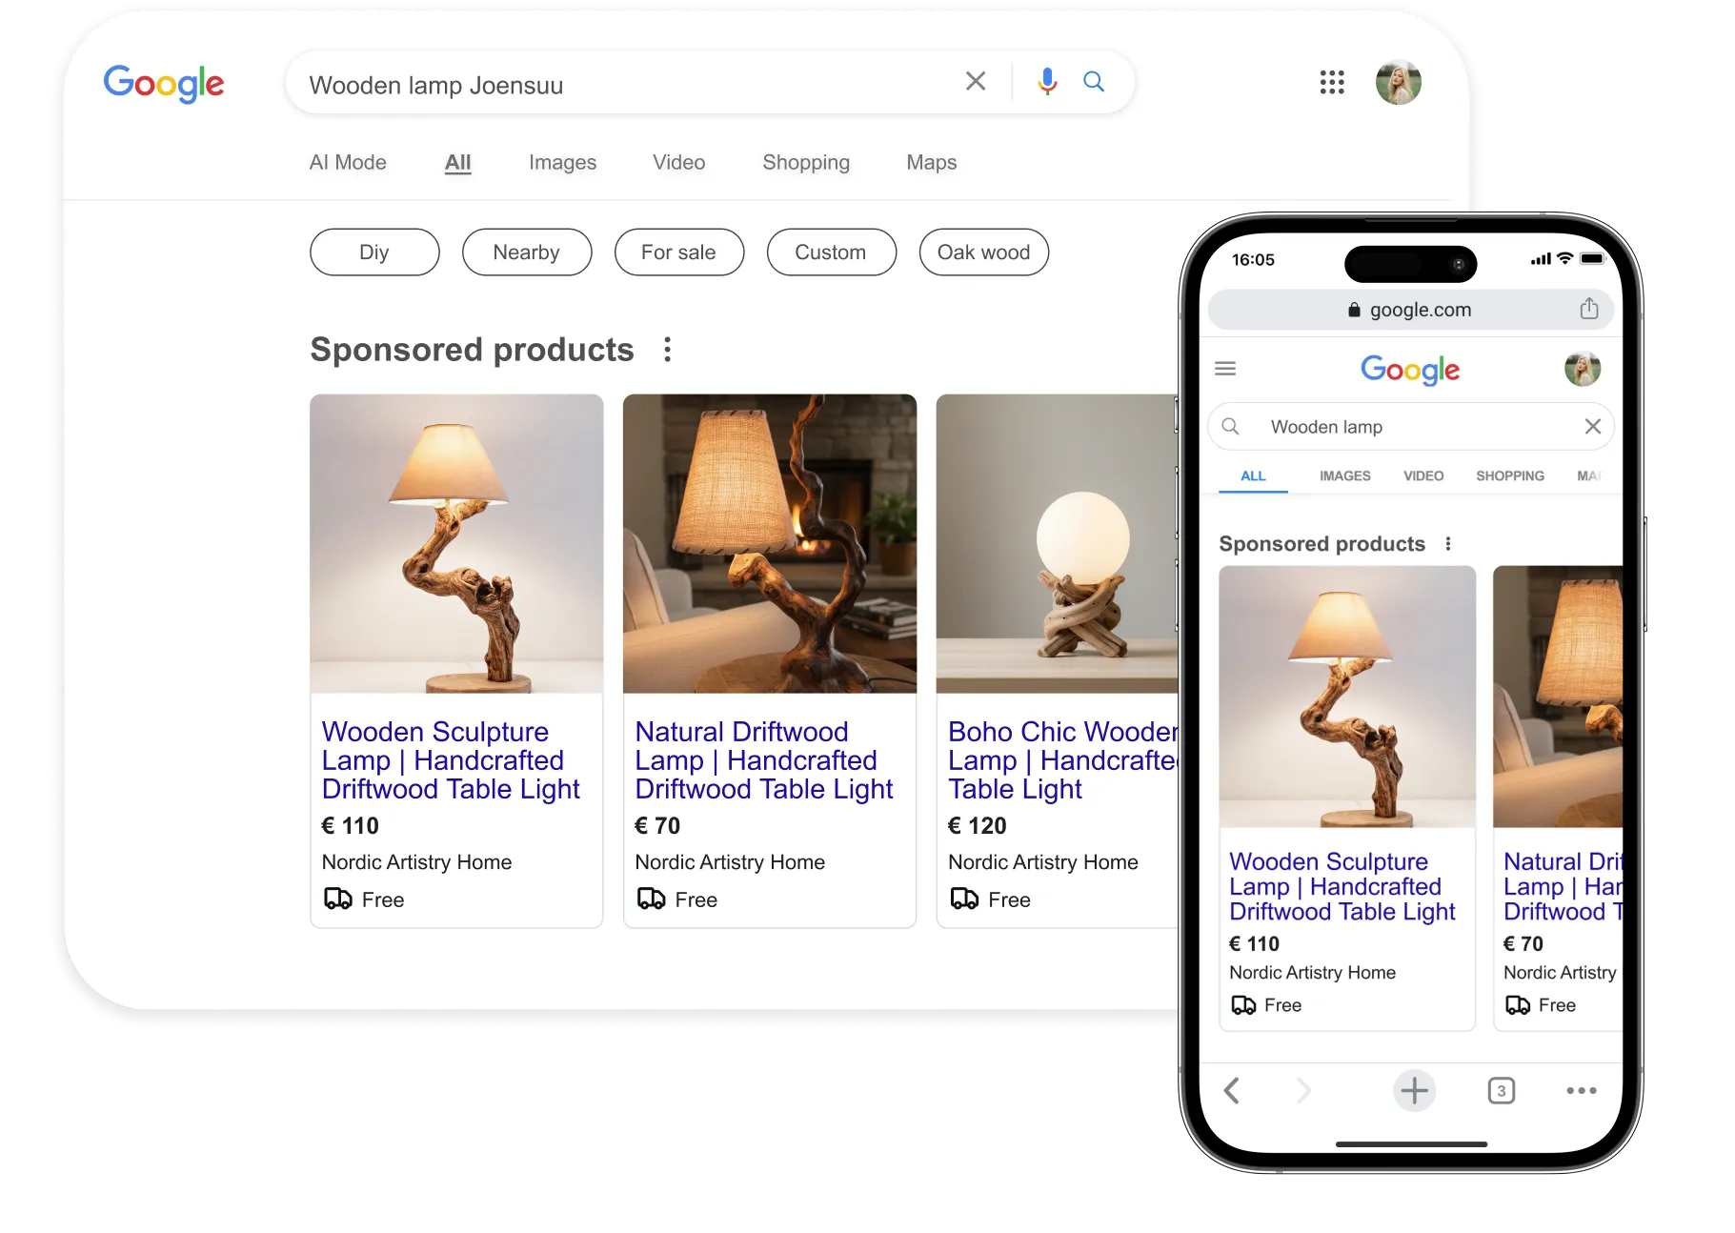Switch to the Images tab on desktop

pyautogui.click(x=562, y=163)
